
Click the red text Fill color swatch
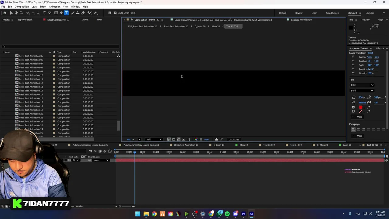click(360, 107)
